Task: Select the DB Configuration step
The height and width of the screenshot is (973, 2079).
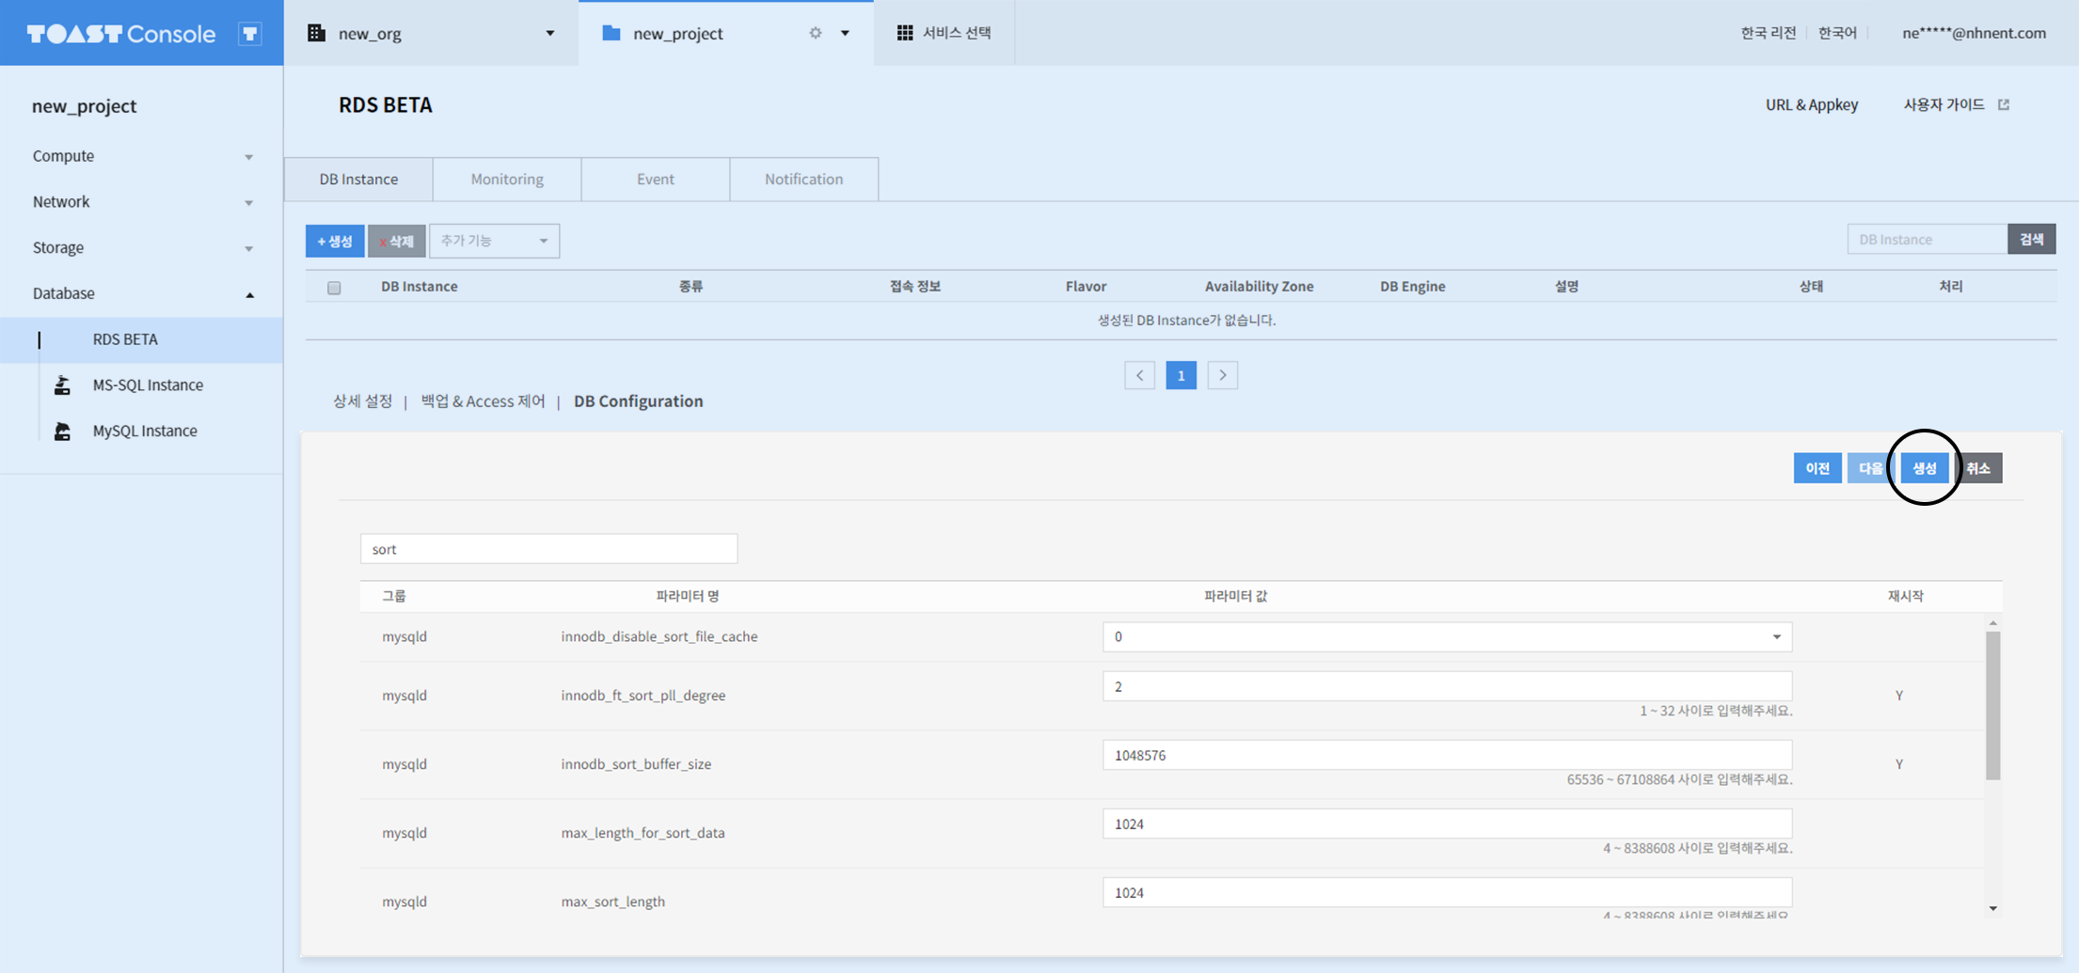Action: (639, 401)
